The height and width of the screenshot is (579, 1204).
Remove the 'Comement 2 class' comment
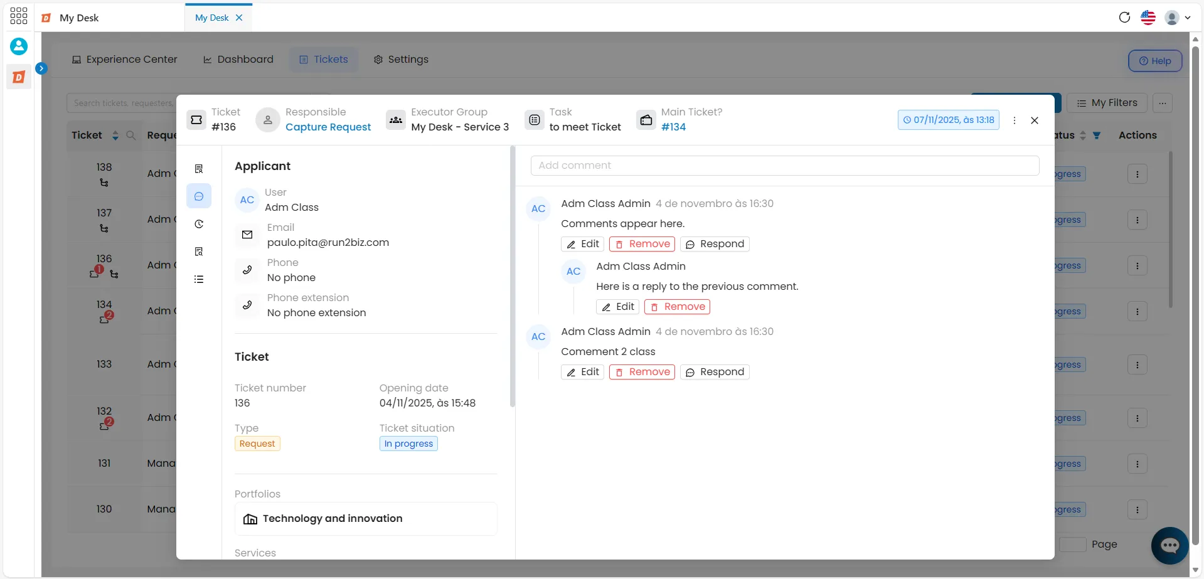pos(642,372)
